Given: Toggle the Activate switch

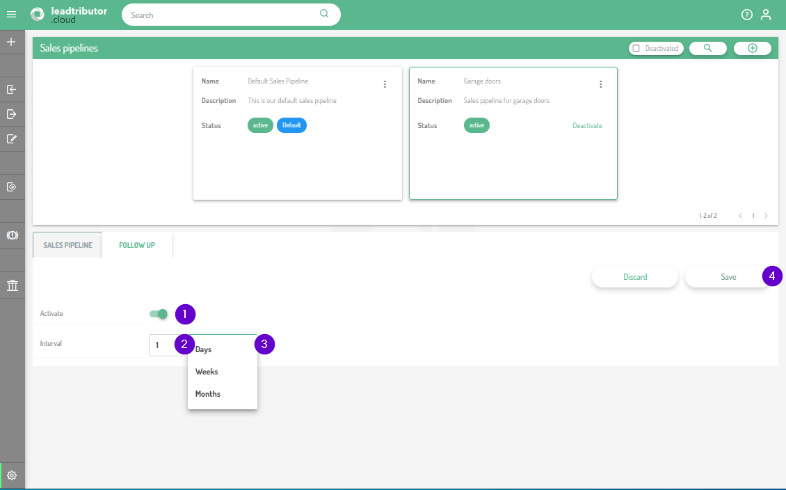Looking at the screenshot, I should click(159, 314).
